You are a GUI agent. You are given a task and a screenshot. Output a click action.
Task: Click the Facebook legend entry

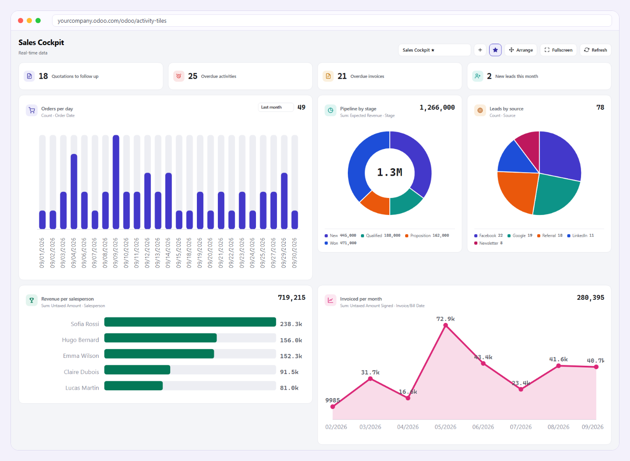click(488, 236)
